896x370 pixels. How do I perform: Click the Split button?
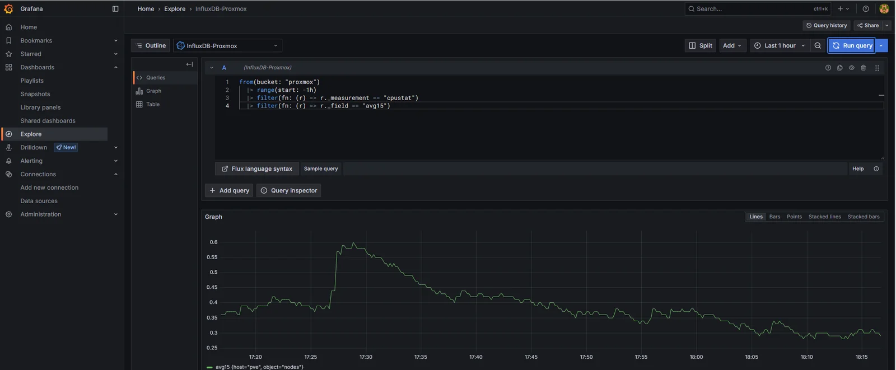point(701,46)
